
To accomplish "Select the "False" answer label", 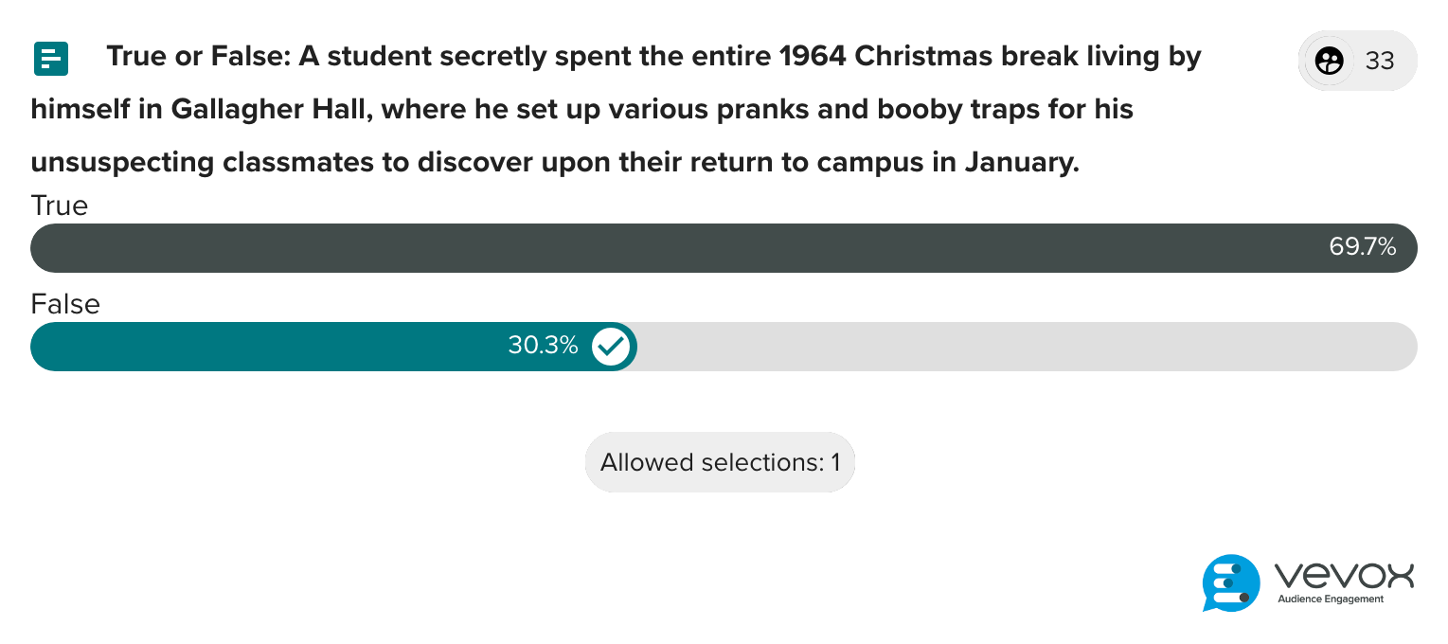I will 65,304.
